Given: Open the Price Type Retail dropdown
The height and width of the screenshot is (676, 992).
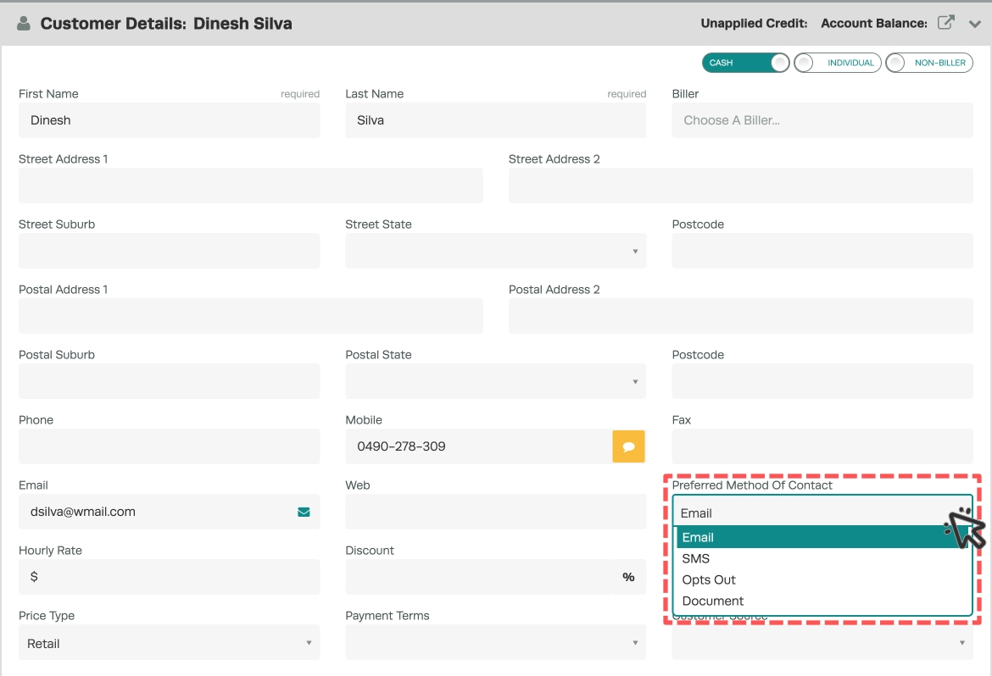Looking at the screenshot, I should [x=169, y=642].
